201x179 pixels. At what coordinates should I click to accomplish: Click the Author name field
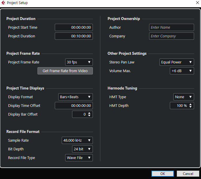[171, 27]
